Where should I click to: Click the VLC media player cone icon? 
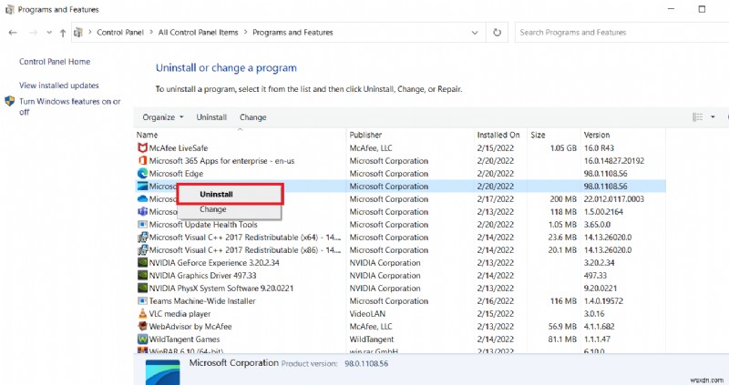tap(142, 313)
